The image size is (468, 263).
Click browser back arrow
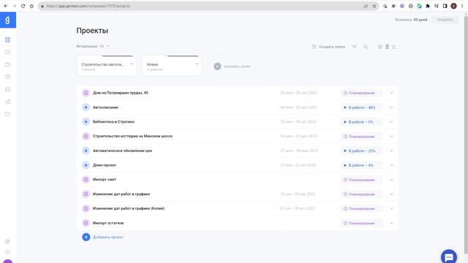6,6
